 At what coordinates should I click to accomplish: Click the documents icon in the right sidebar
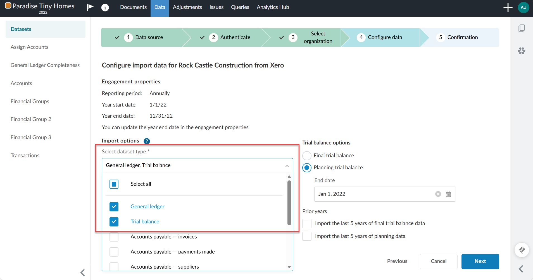tap(522, 28)
